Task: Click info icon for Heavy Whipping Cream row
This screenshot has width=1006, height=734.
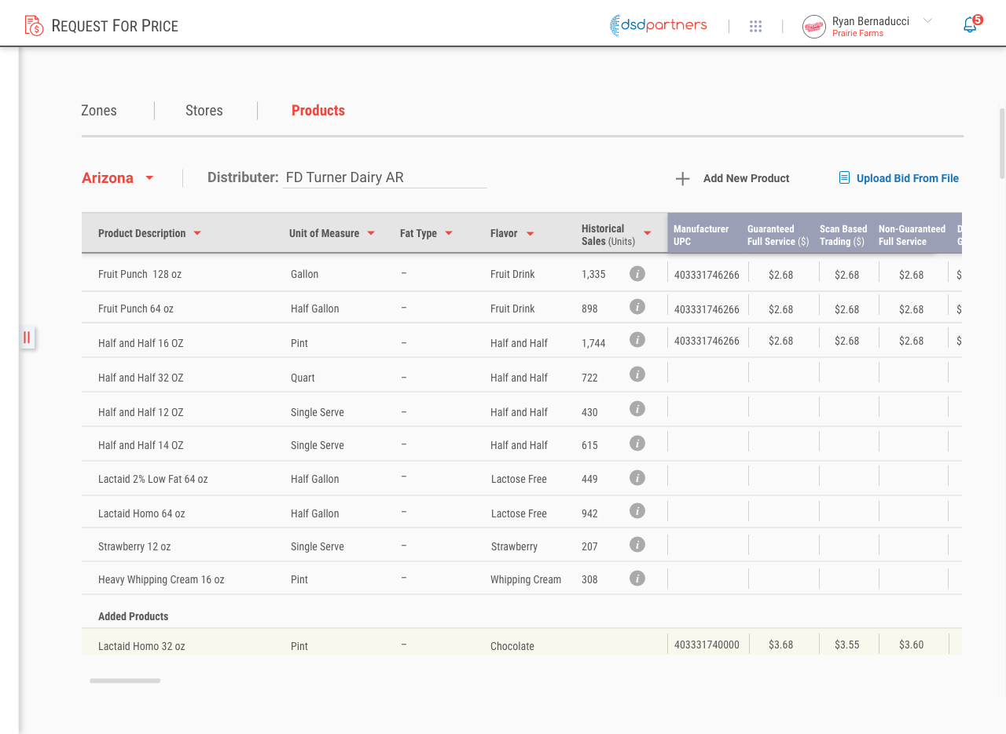Action: pyautogui.click(x=637, y=579)
